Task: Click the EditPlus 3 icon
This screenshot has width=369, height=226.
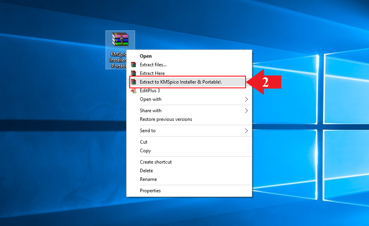Action: tap(134, 91)
